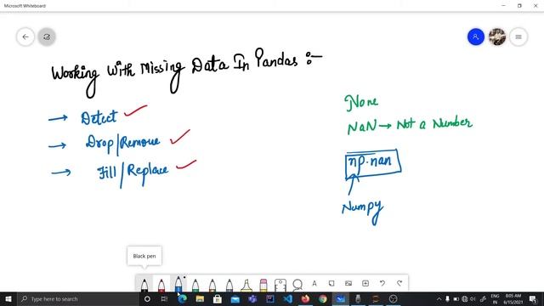Image resolution: width=544 pixels, height=306 pixels.
Task: Open Google Chrome from taskbar
Action: coord(323,299)
